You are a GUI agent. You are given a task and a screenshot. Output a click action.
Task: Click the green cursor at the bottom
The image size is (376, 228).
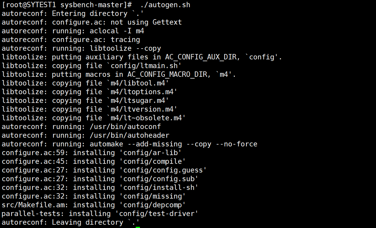pos(138,227)
